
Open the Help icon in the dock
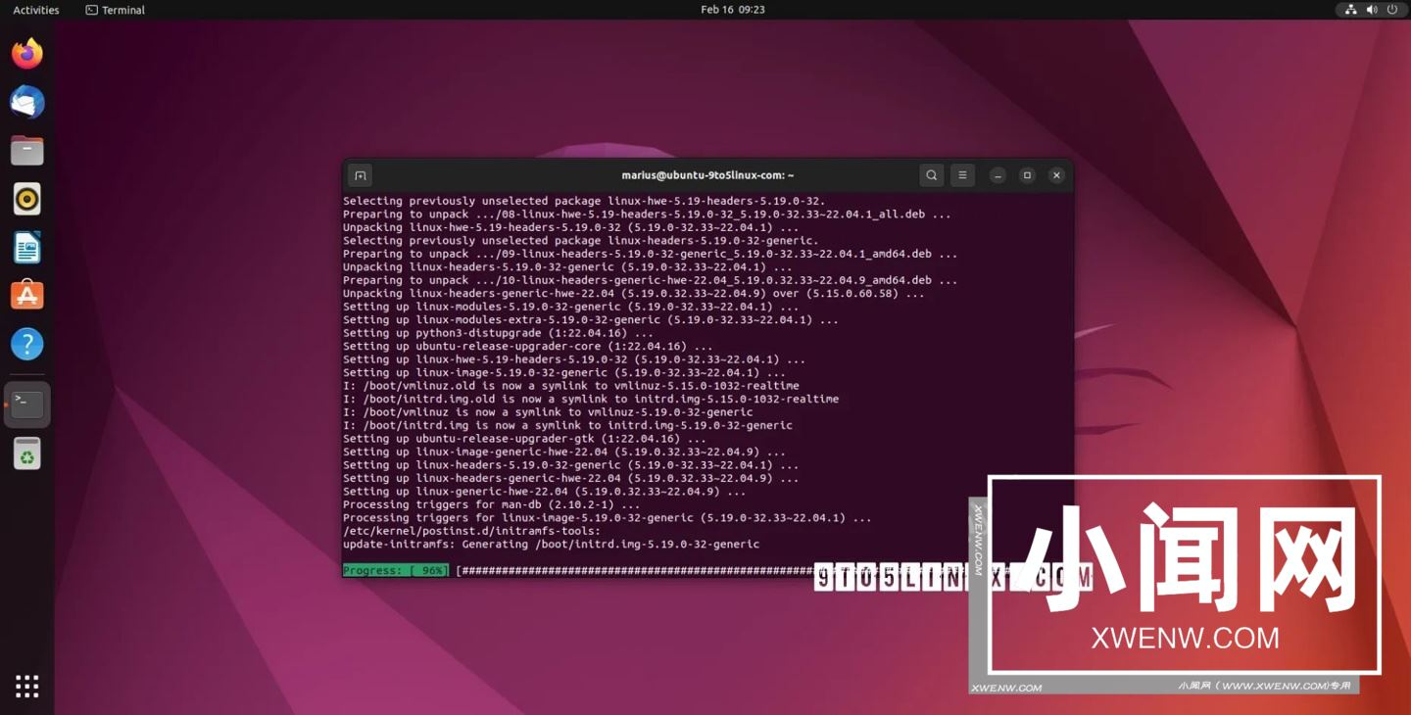(x=27, y=344)
